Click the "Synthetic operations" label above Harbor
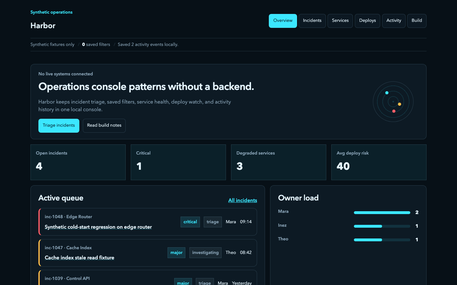 [51, 12]
